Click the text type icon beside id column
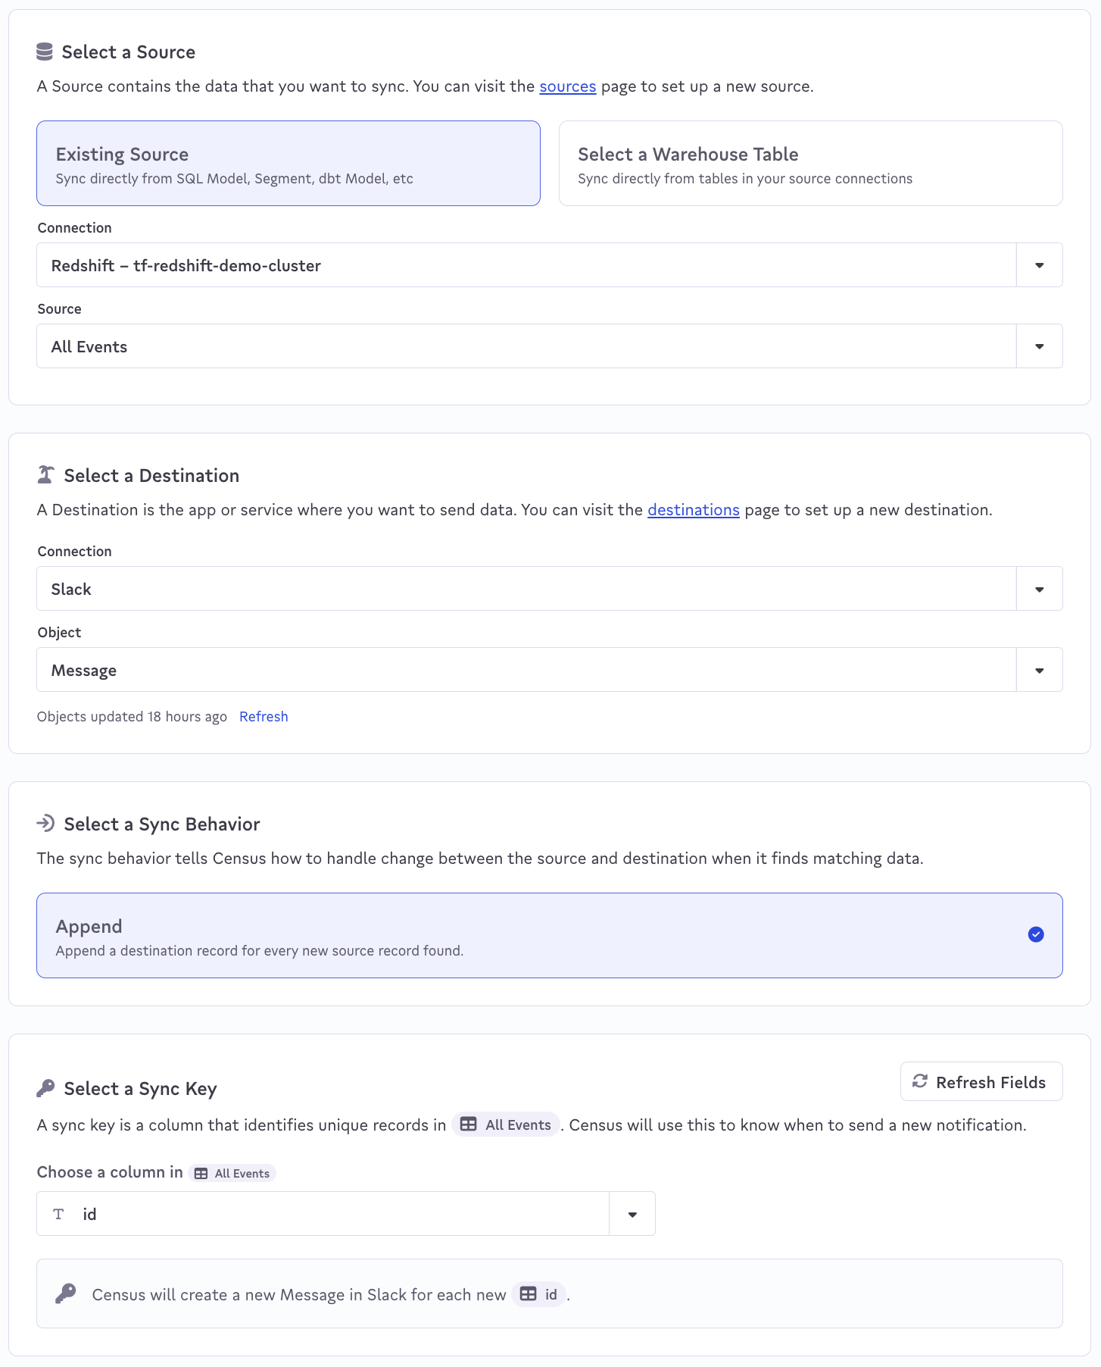Viewport: 1101px width, 1367px height. (58, 1214)
